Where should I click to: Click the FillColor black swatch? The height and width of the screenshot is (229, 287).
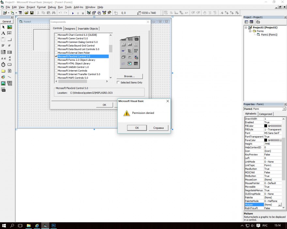(x=266, y=126)
